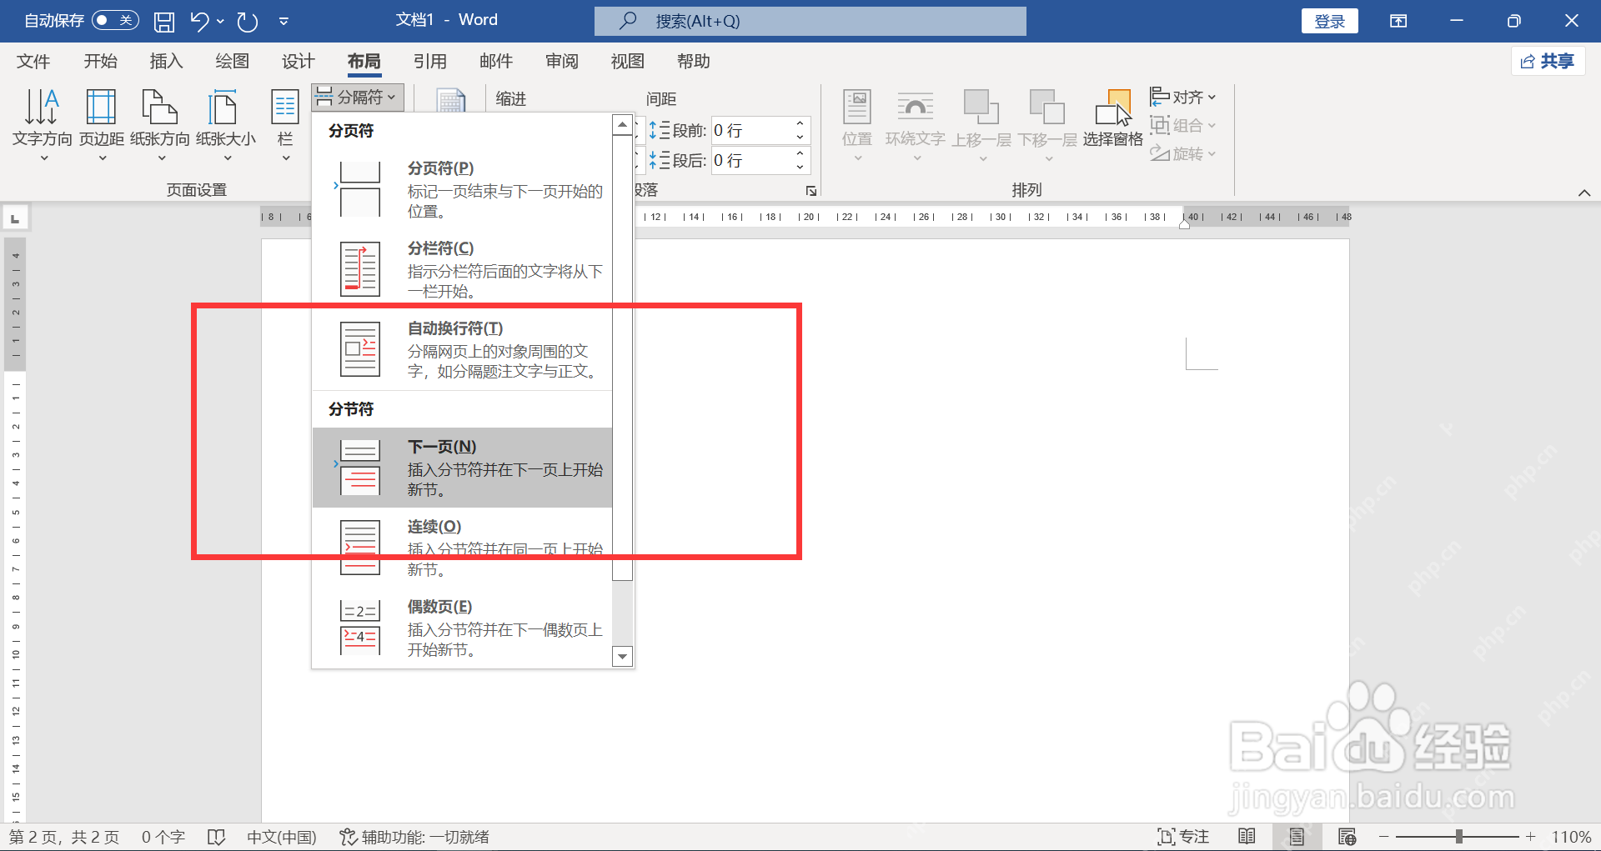
Task: Choose 偶数页(E) even page section break
Action: point(462,628)
